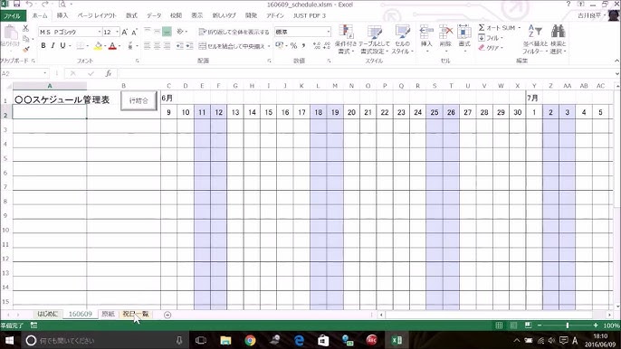Increase font size with large A button
This screenshot has width=621, height=349.
[125, 32]
